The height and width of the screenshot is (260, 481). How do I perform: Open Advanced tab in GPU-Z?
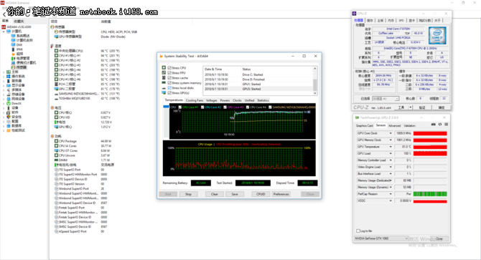(x=395, y=126)
